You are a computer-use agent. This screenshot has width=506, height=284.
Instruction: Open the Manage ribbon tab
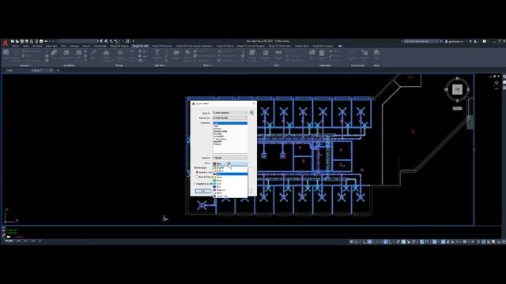pos(74,46)
